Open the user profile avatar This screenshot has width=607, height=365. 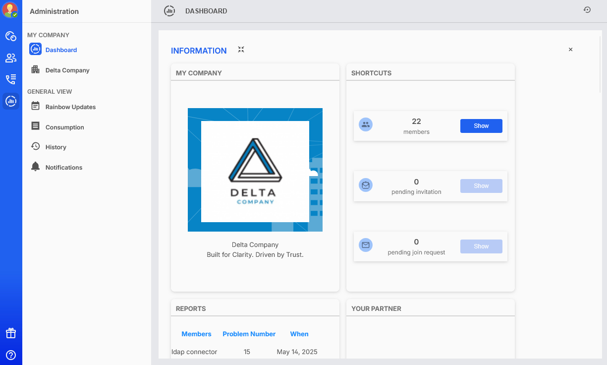10,10
